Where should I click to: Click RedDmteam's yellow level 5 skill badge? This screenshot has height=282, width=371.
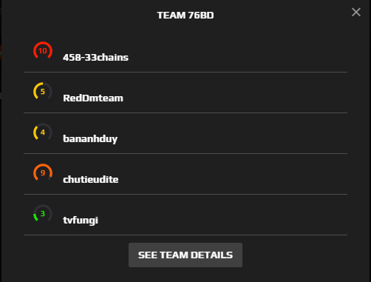[43, 91]
